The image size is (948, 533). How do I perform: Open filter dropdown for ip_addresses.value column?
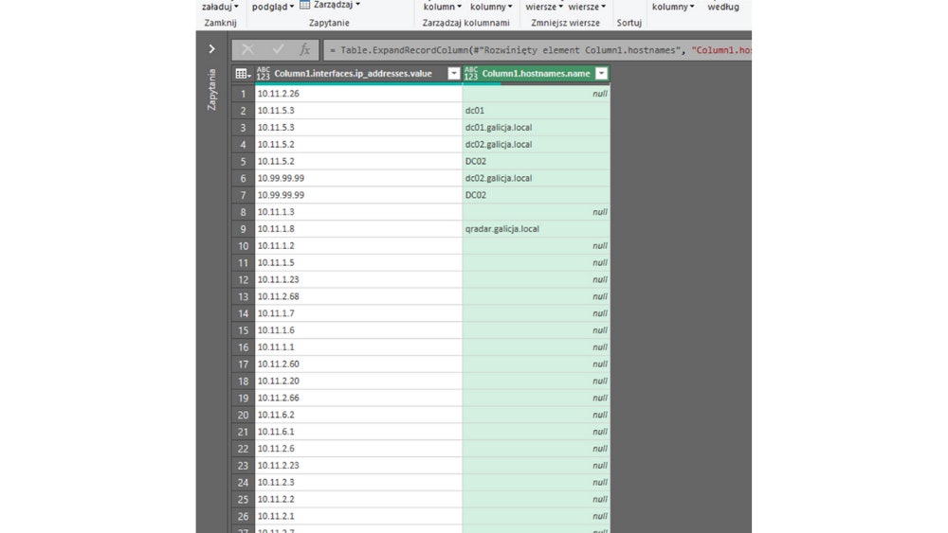tap(453, 74)
